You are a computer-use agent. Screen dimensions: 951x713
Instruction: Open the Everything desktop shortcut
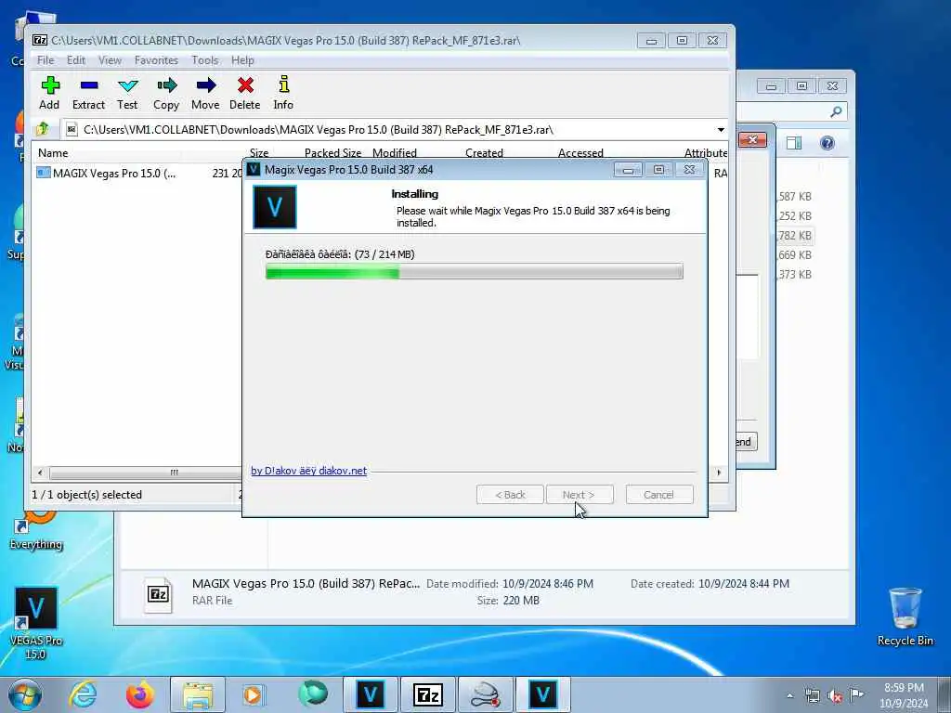(x=36, y=532)
